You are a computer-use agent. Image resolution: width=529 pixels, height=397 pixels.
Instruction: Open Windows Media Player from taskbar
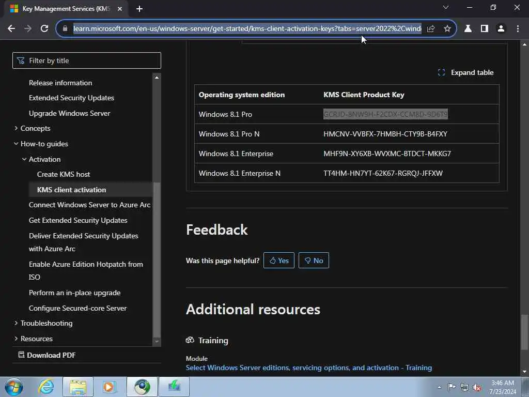click(x=109, y=387)
